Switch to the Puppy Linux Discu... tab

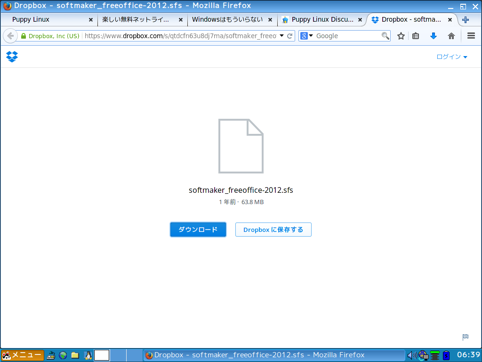[x=322, y=20]
